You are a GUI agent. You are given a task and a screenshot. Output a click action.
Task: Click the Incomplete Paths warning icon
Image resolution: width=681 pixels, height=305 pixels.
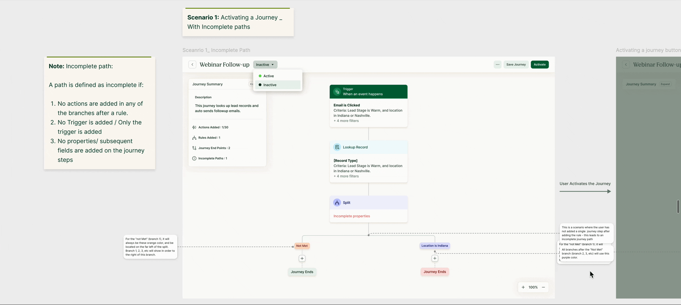tap(194, 158)
